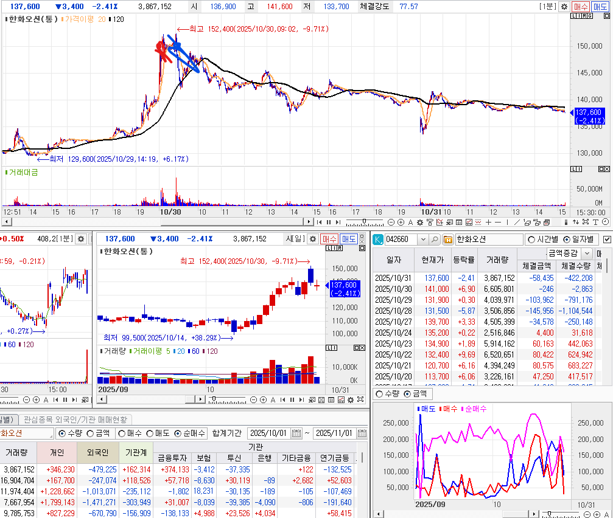Click the magnifier search icon next to 042660

pyautogui.click(x=435, y=240)
